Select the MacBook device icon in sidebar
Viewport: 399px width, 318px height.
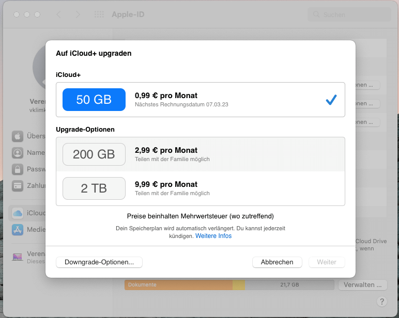point(18,257)
